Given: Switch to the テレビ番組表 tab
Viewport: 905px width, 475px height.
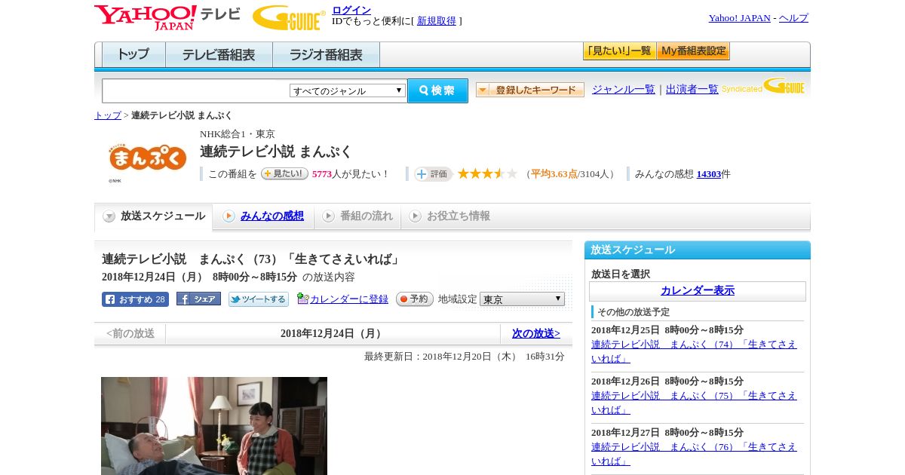Looking at the screenshot, I should click(219, 55).
